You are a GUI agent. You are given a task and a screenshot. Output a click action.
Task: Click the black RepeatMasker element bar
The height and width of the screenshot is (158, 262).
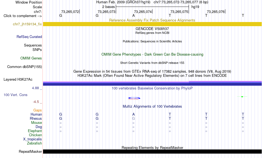153,151
